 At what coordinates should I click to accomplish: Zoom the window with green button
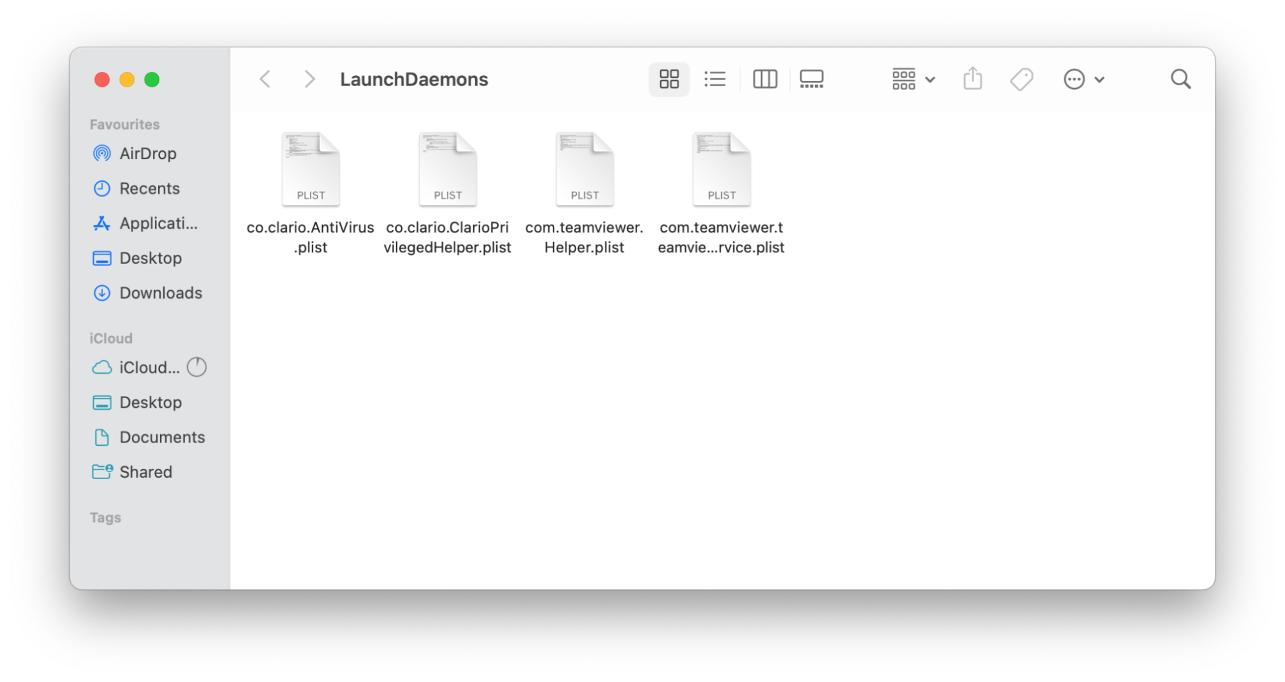click(152, 80)
